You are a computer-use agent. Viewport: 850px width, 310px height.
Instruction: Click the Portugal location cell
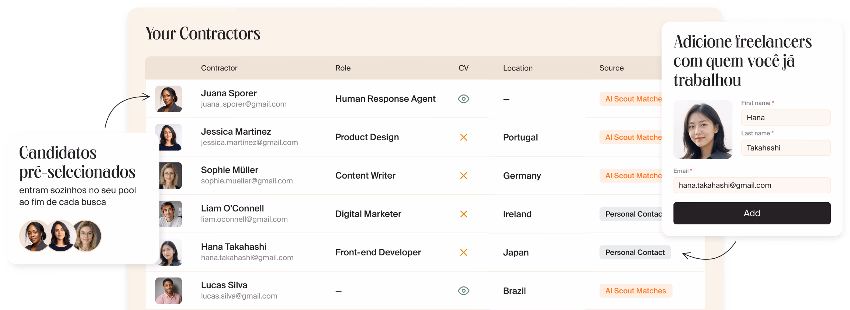(x=521, y=137)
